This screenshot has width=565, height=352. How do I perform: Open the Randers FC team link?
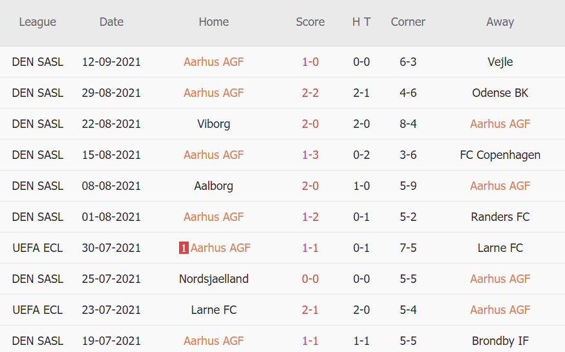point(500,217)
